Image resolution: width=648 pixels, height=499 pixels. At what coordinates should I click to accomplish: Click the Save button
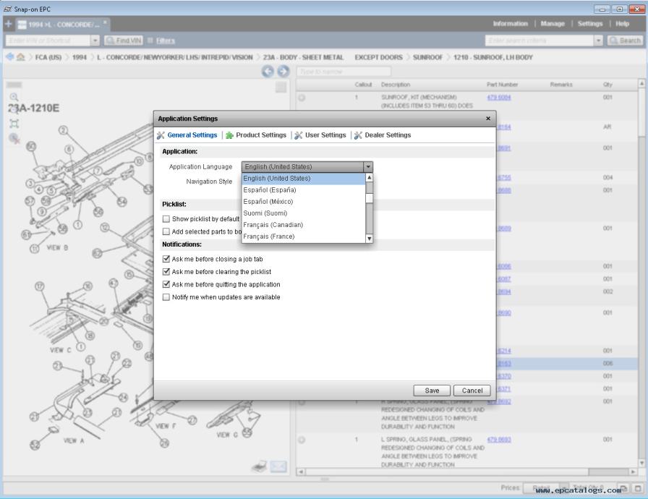click(432, 391)
